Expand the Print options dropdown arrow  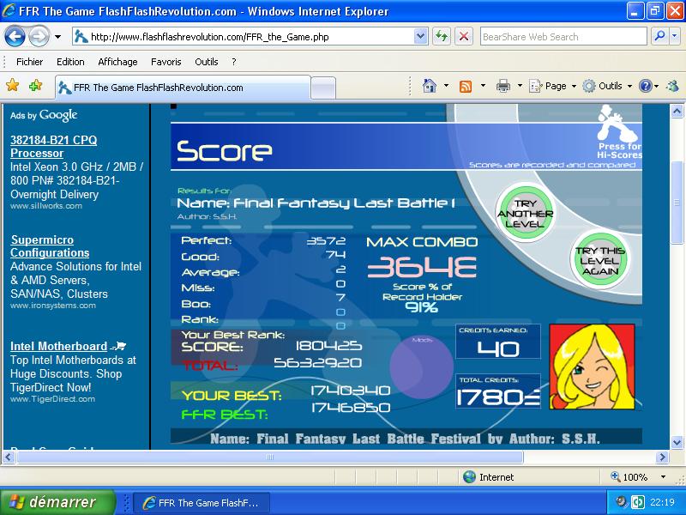(520, 86)
